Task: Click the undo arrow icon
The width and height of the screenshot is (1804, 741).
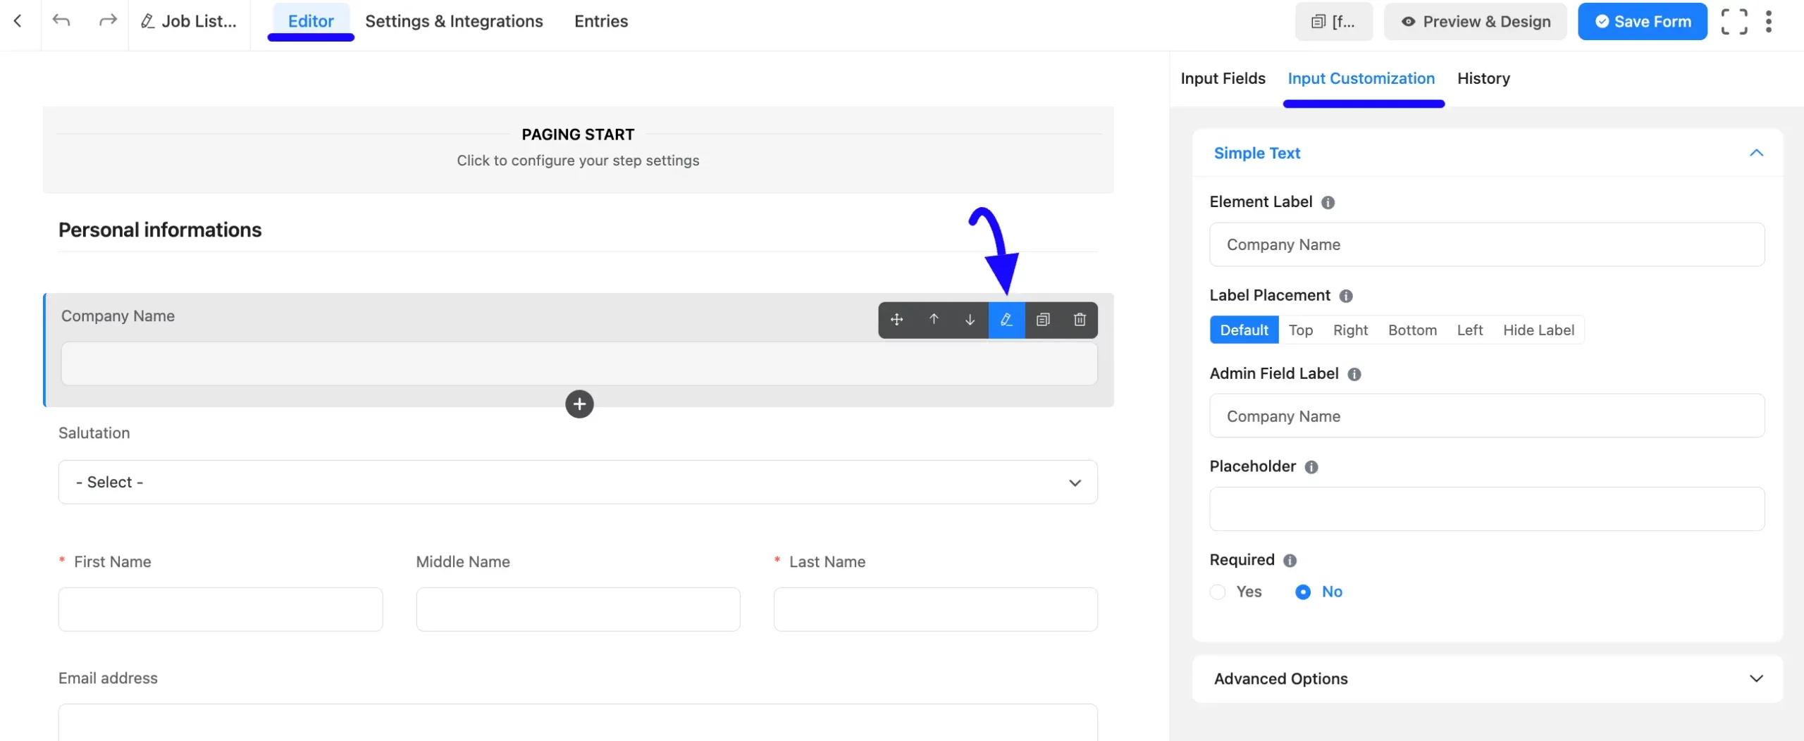Action: pyautogui.click(x=61, y=20)
